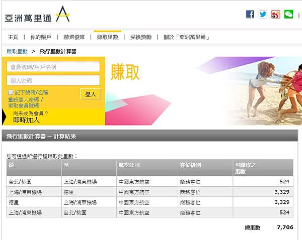Click the 客位級別 column header
The width and height of the screenshot is (302, 240).
pos(205,168)
